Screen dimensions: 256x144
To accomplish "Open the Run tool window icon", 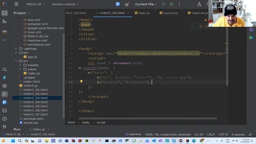I will point(4,94).
